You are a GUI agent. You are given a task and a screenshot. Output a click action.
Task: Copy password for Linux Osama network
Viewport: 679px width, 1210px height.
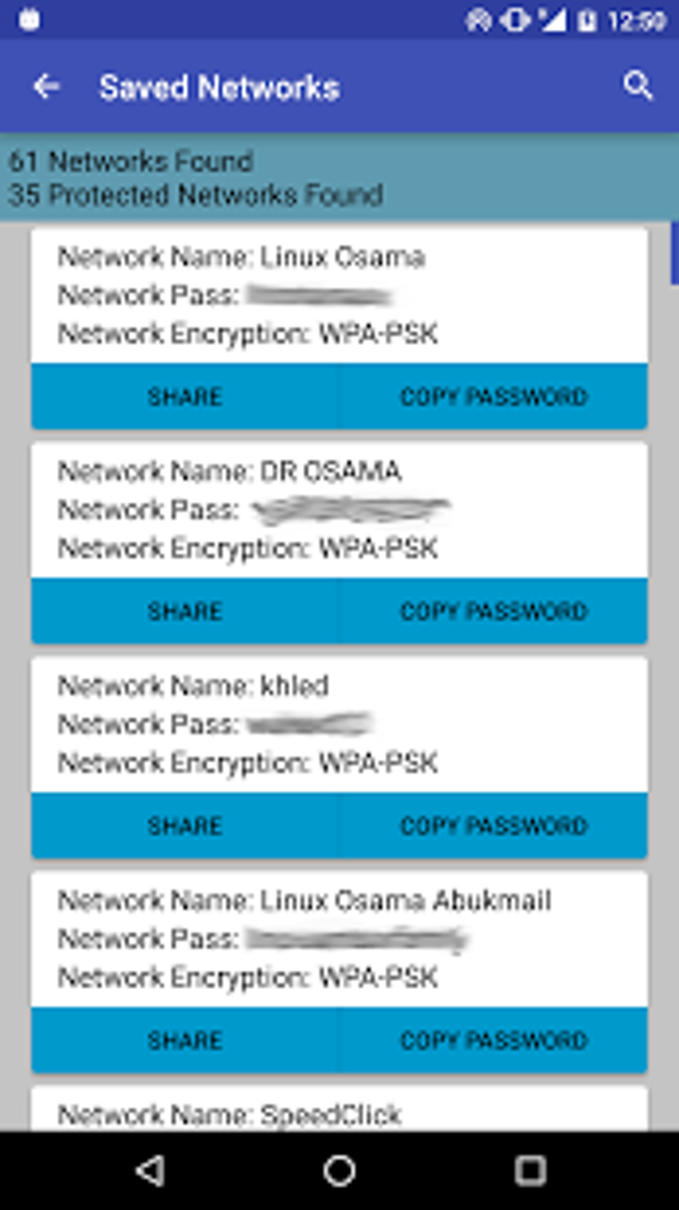point(493,397)
